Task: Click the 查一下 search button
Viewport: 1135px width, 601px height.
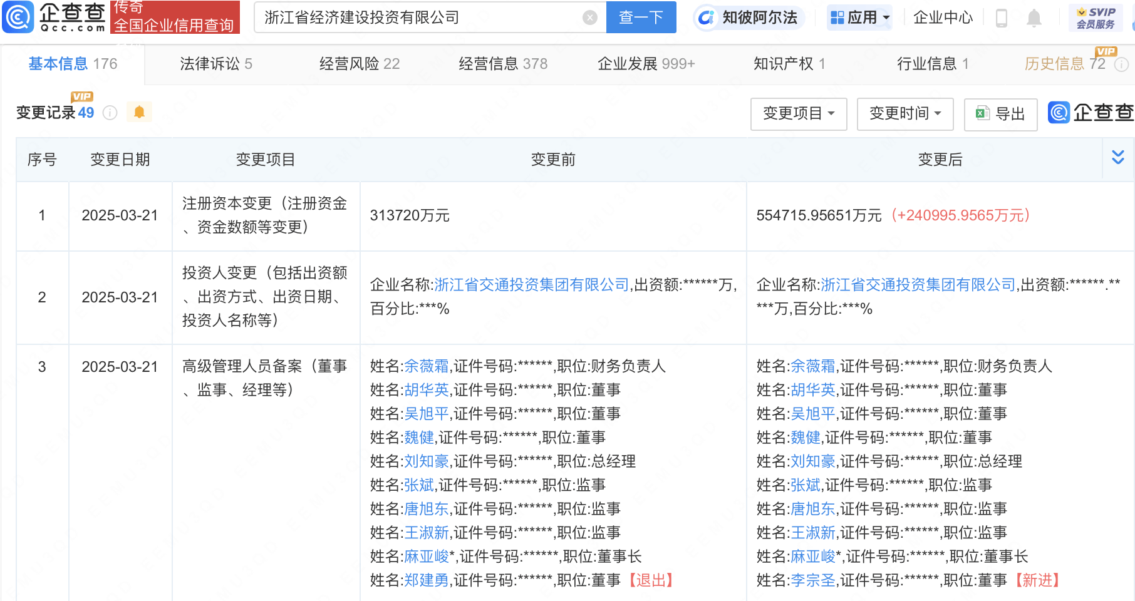Action: (x=641, y=18)
